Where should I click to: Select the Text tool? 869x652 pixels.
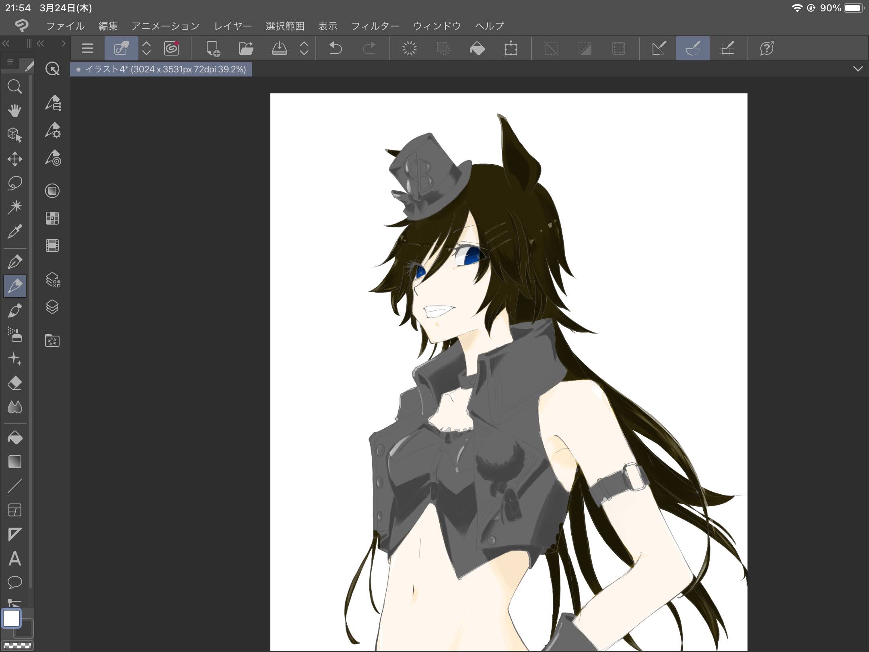pyautogui.click(x=15, y=559)
